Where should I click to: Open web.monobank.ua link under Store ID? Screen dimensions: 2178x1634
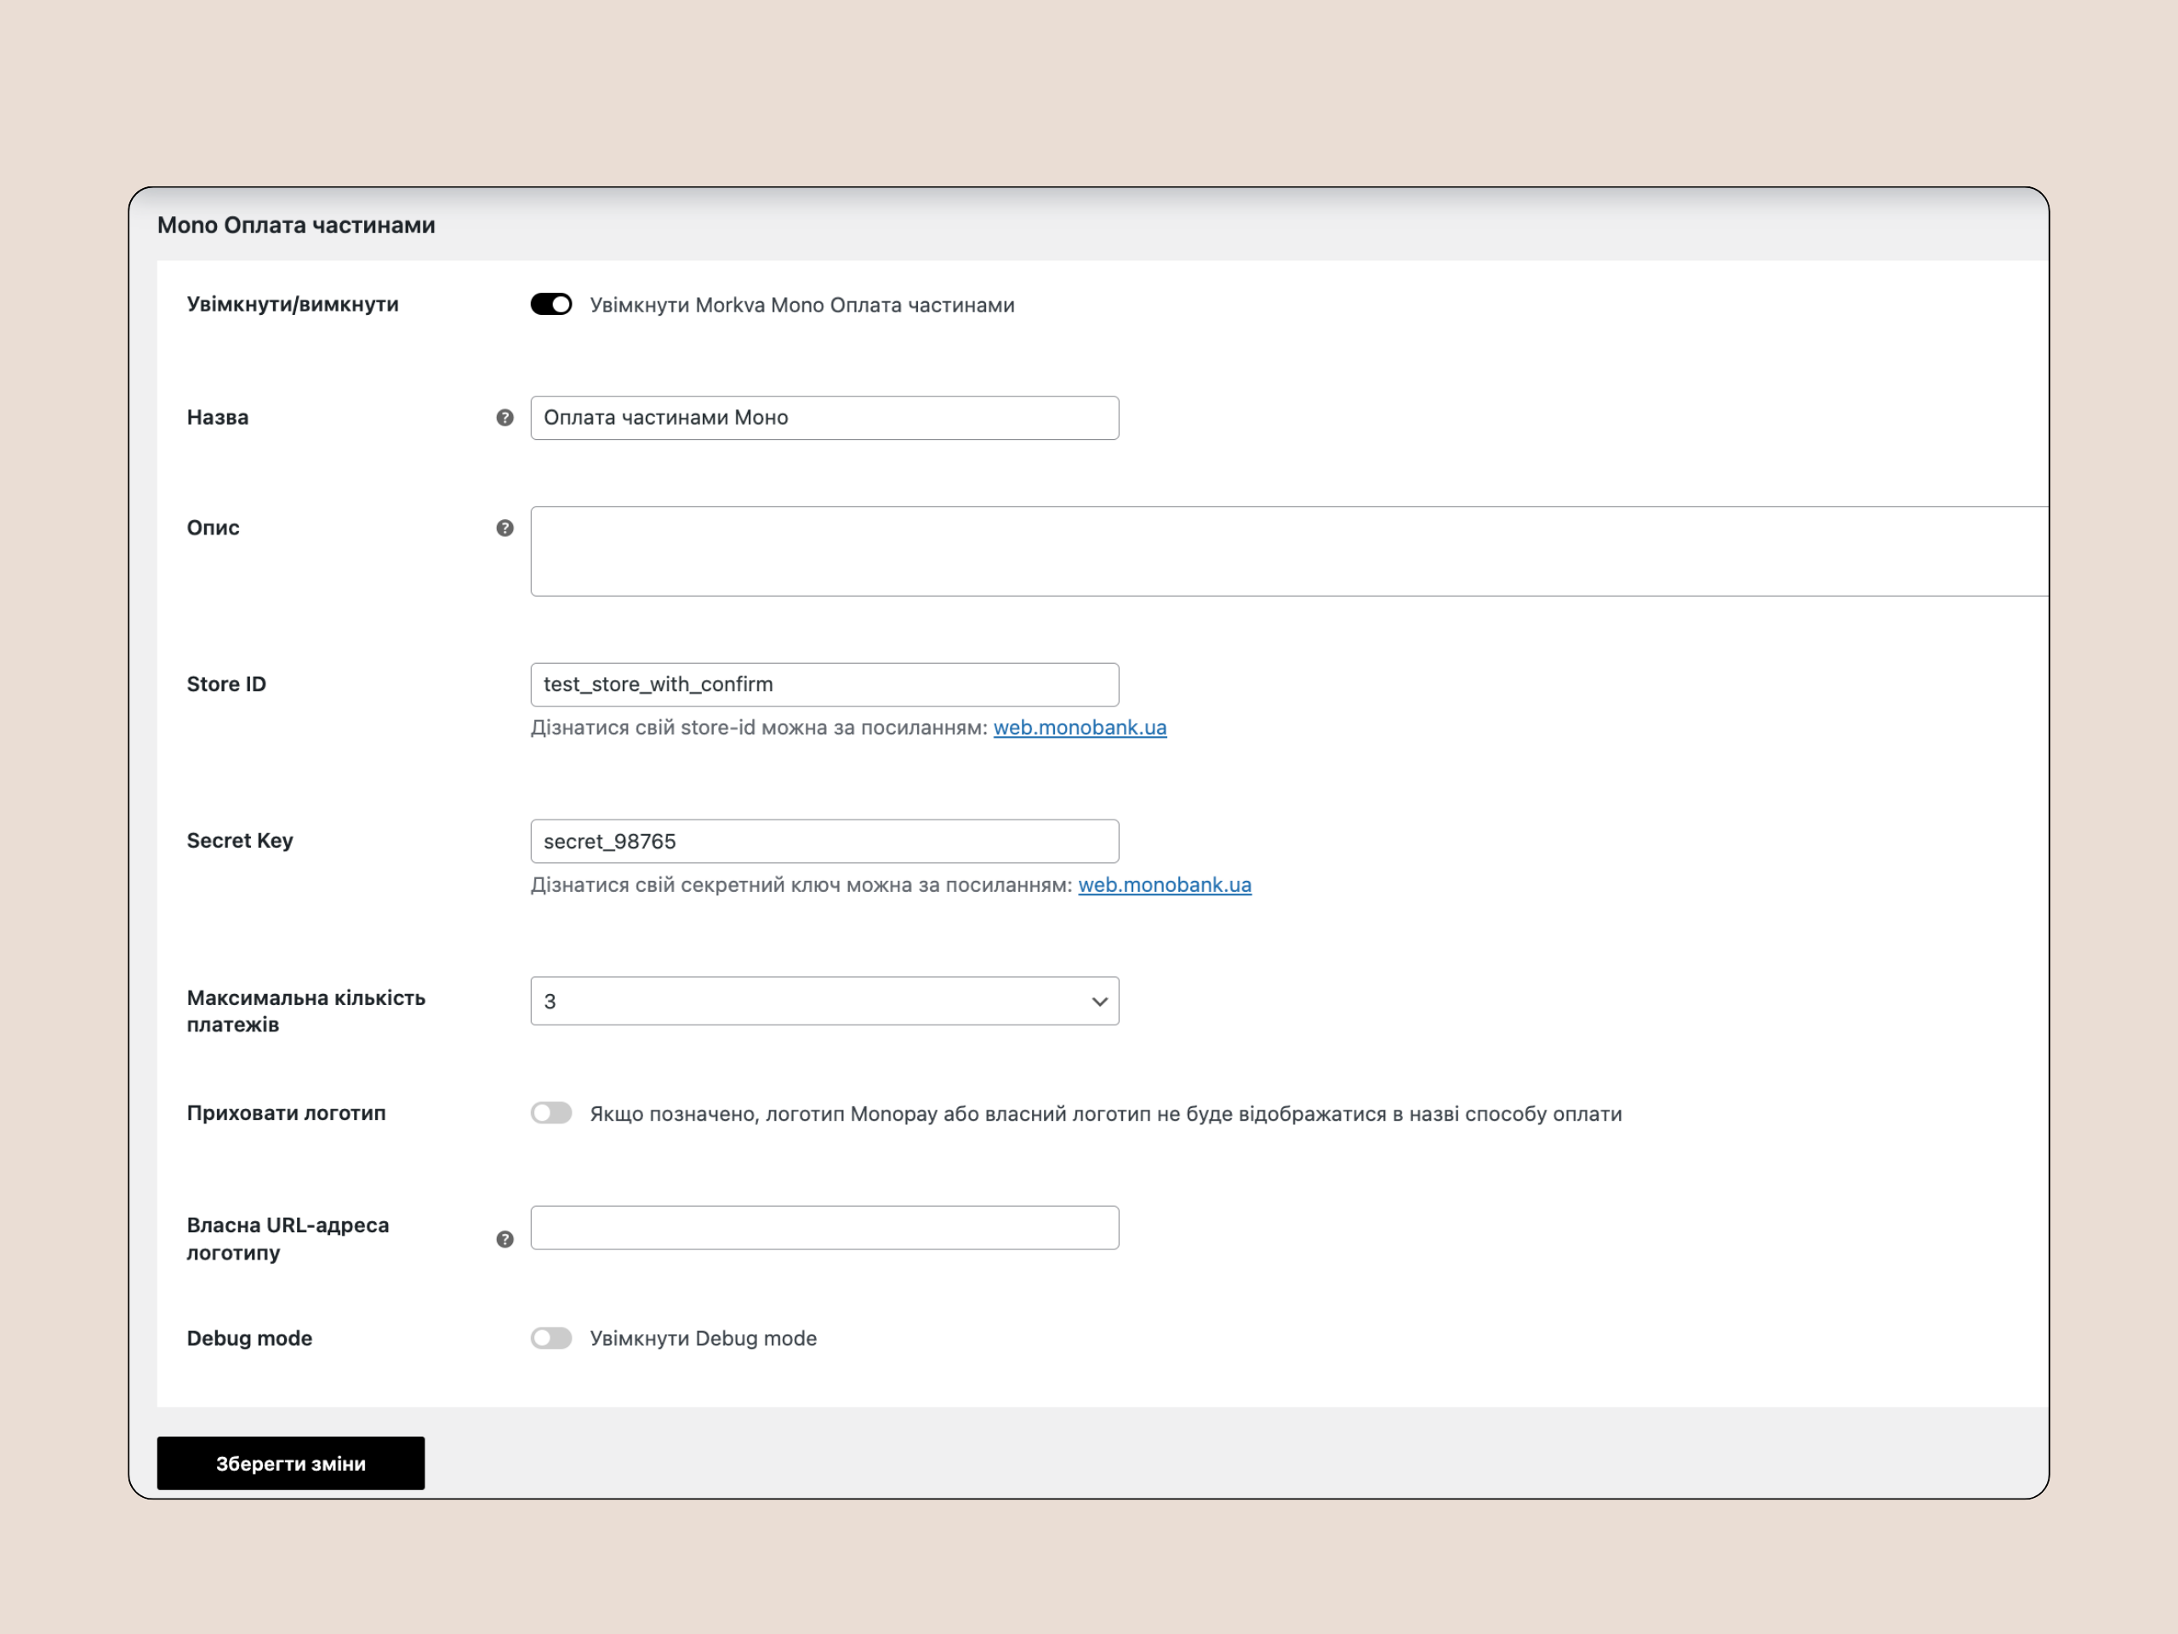coord(1079,728)
